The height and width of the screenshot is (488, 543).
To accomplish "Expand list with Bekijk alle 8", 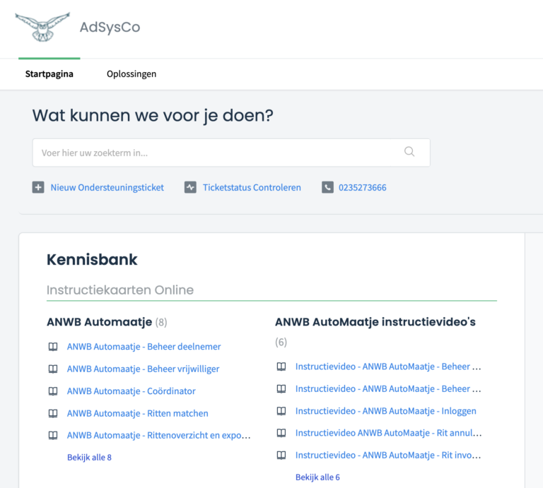I will (89, 457).
